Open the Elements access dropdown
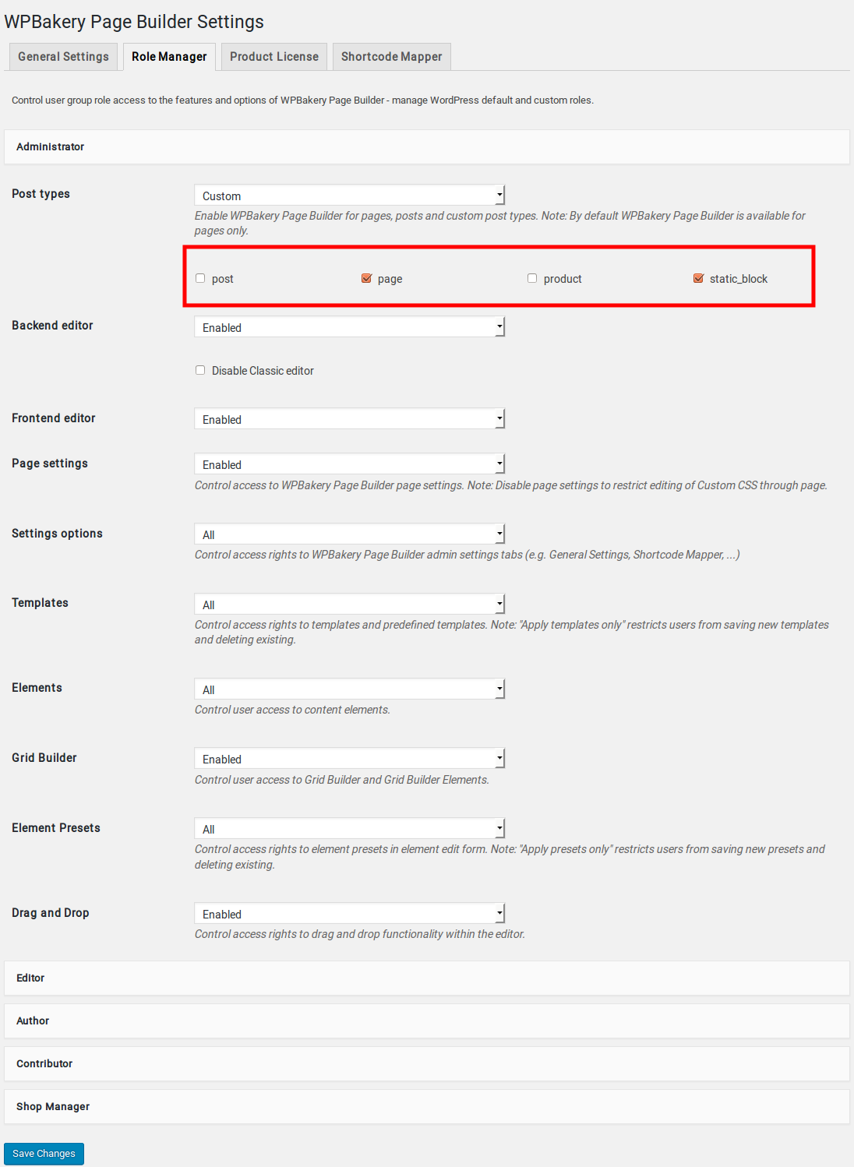The height and width of the screenshot is (1167, 854). click(x=350, y=689)
